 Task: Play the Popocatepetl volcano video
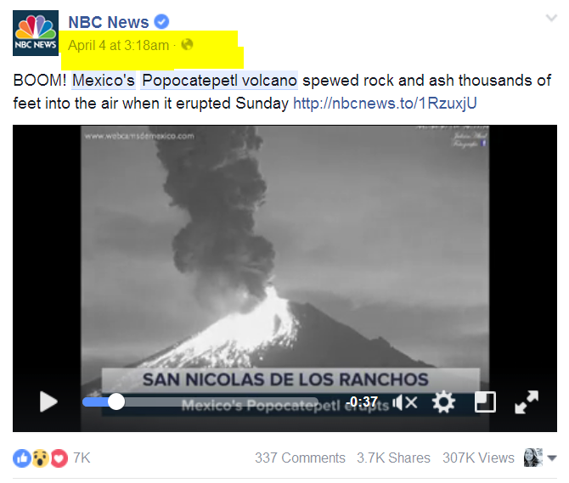tap(48, 402)
